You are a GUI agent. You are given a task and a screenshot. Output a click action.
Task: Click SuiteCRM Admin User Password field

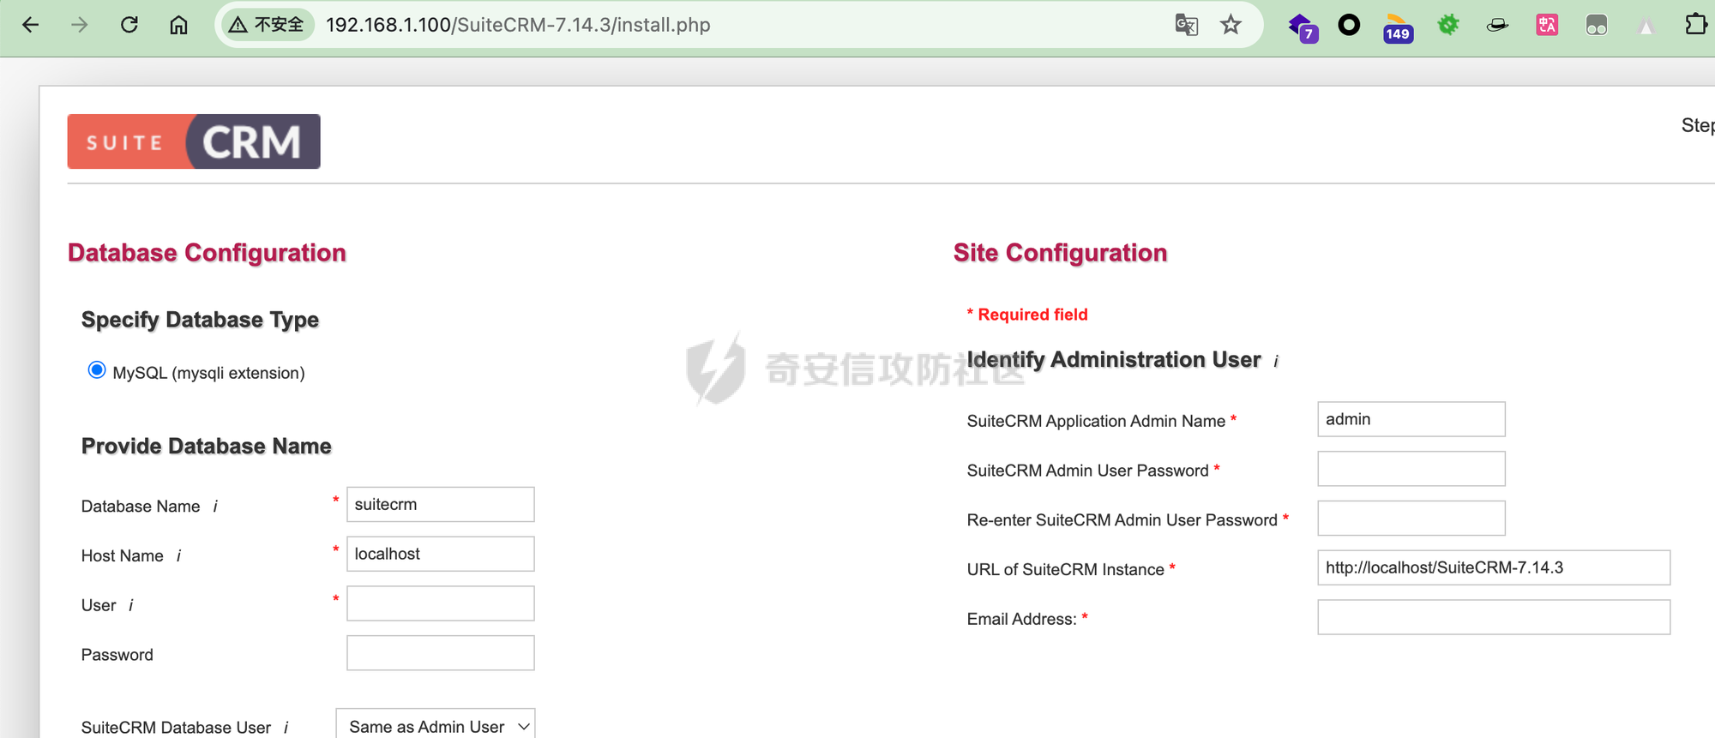pyautogui.click(x=1411, y=469)
